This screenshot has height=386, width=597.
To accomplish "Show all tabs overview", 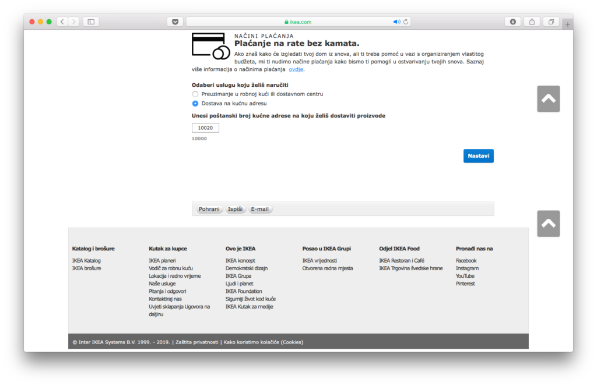I will click(550, 22).
